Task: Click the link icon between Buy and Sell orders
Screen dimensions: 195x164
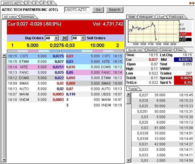Action: 65,38
